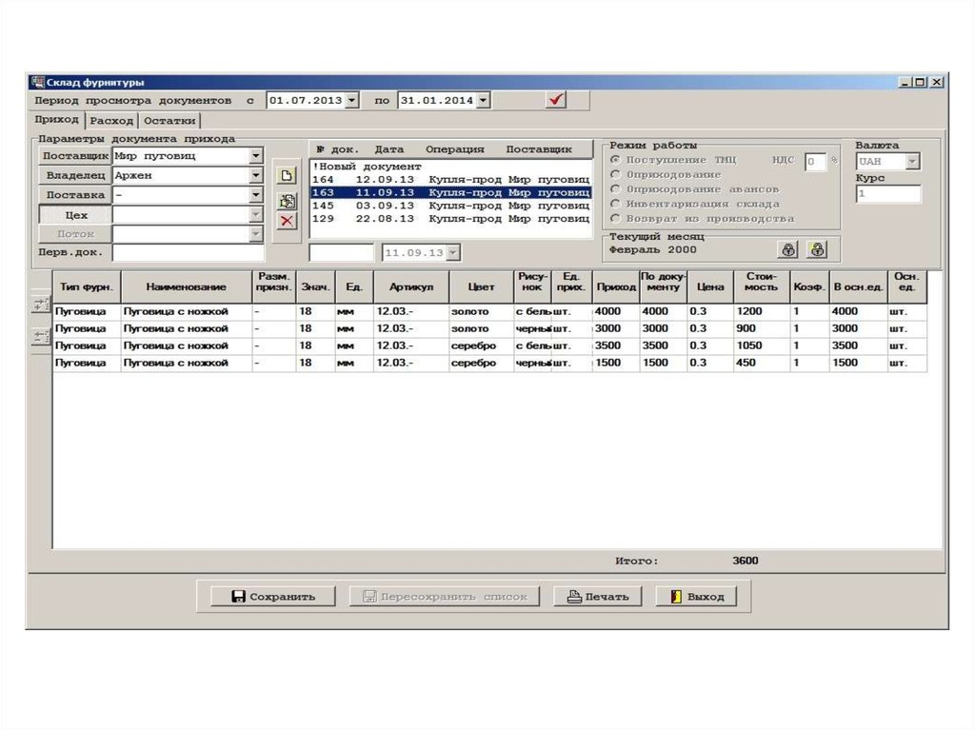The height and width of the screenshot is (730, 975).
Task: Switch to the Остатки tab
Action: point(170,121)
